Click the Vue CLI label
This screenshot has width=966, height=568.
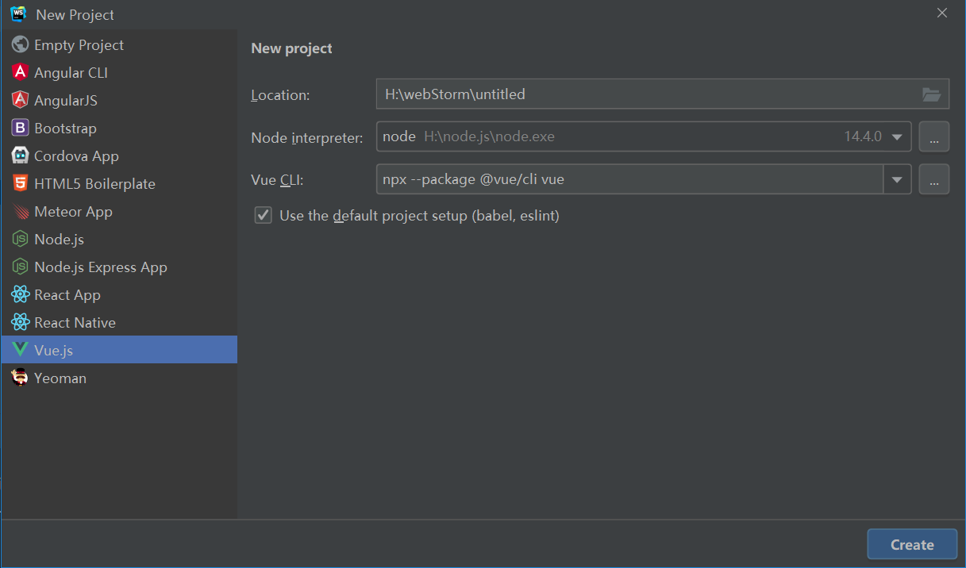coord(278,180)
